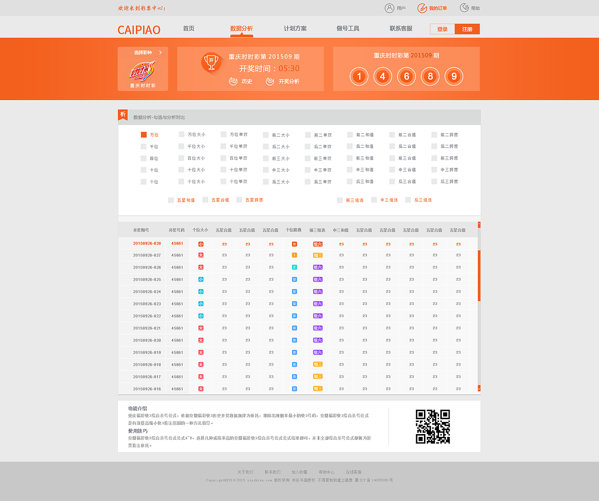599x501 pixels.
Task: Expand the 选择彩种 lottery selector arrow
Action: (161, 52)
